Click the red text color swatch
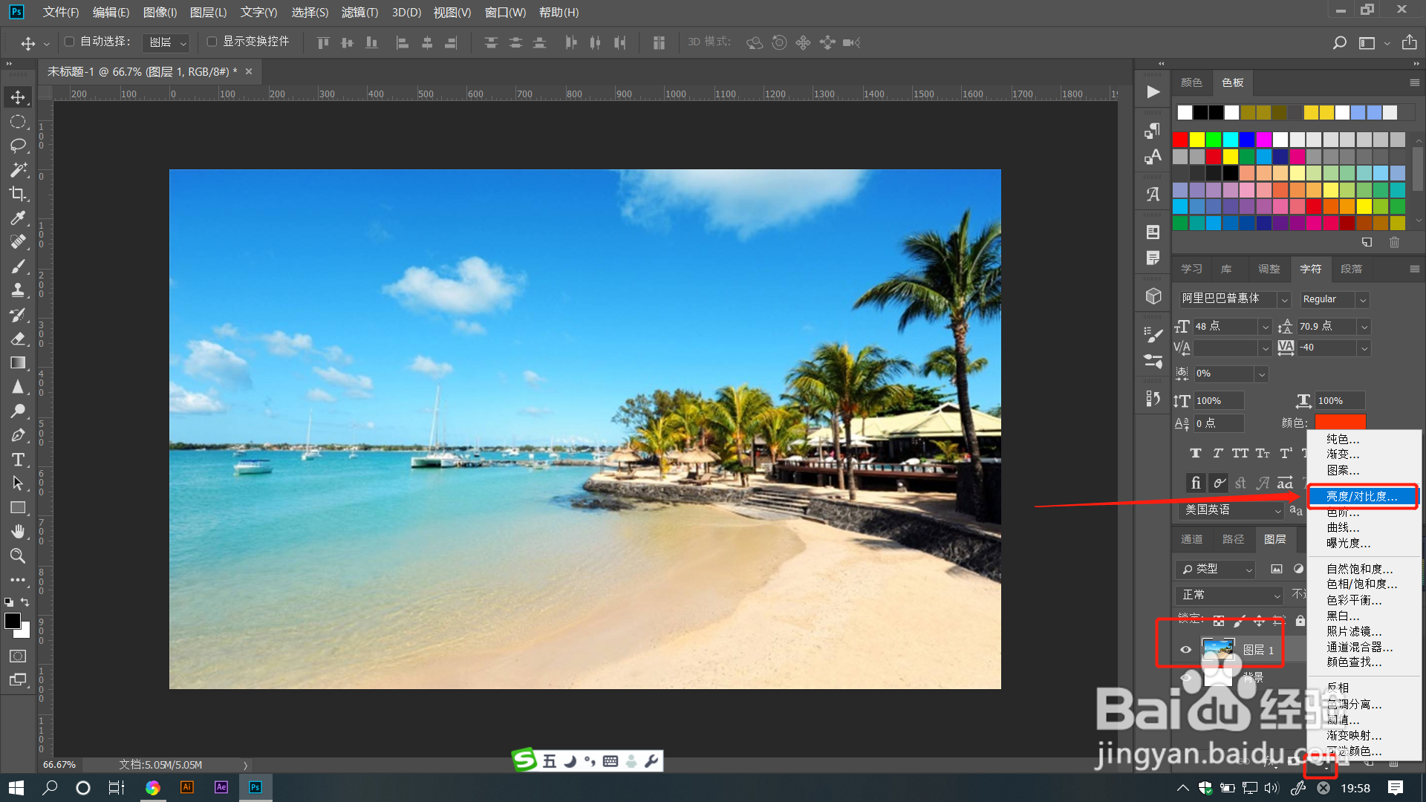The image size is (1426, 802). coord(1340,422)
